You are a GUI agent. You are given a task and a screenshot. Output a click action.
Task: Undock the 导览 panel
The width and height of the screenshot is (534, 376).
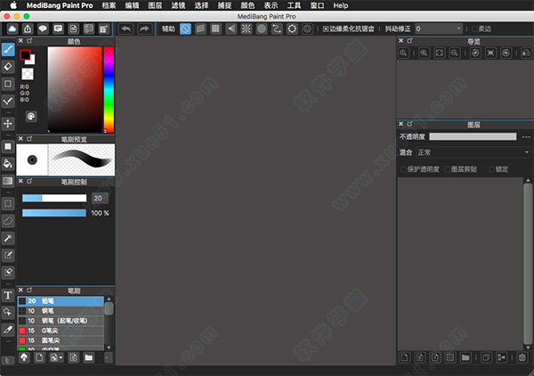pos(409,41)
